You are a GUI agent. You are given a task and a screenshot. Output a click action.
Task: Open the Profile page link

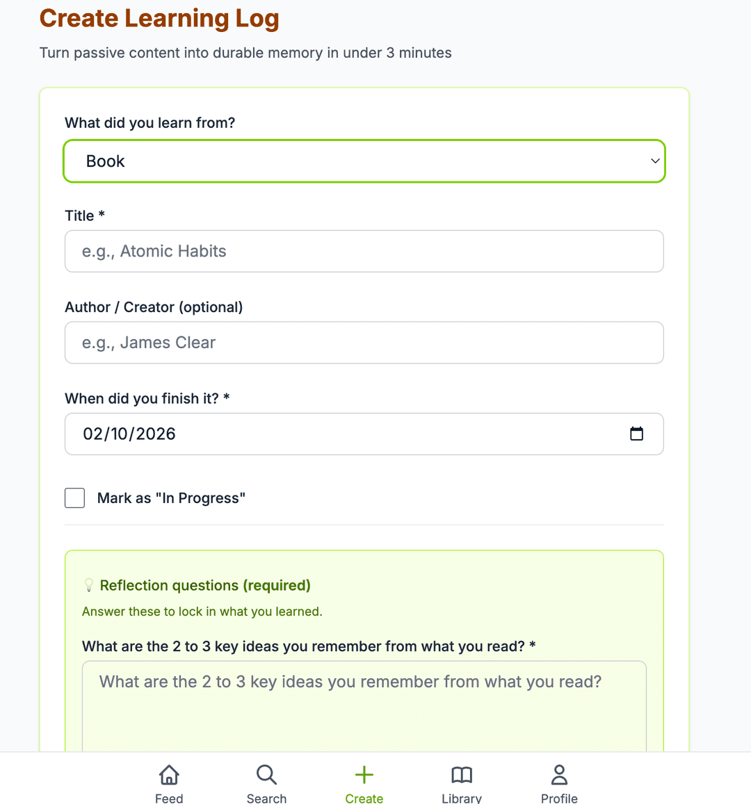click(559, 782)
